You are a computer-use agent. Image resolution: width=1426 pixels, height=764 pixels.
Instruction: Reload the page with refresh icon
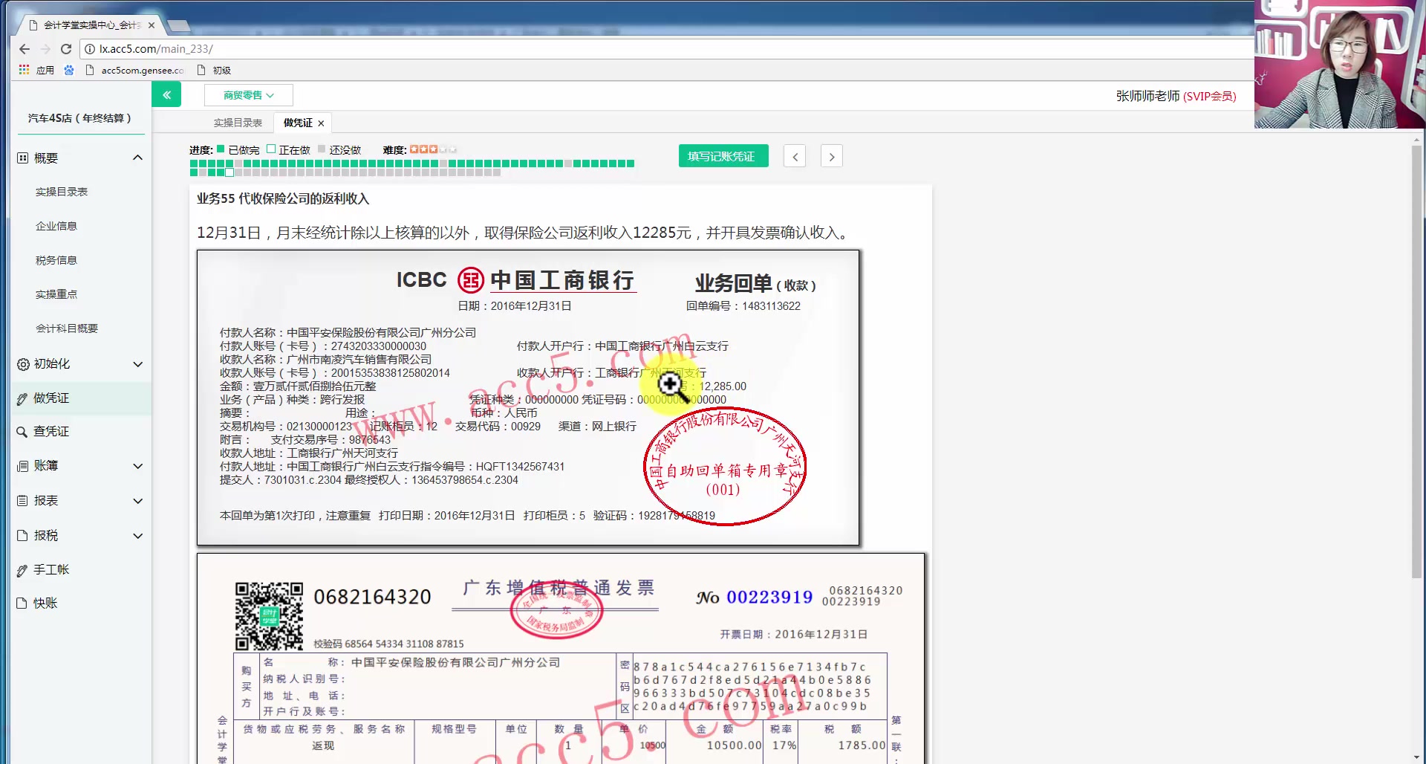66,49
